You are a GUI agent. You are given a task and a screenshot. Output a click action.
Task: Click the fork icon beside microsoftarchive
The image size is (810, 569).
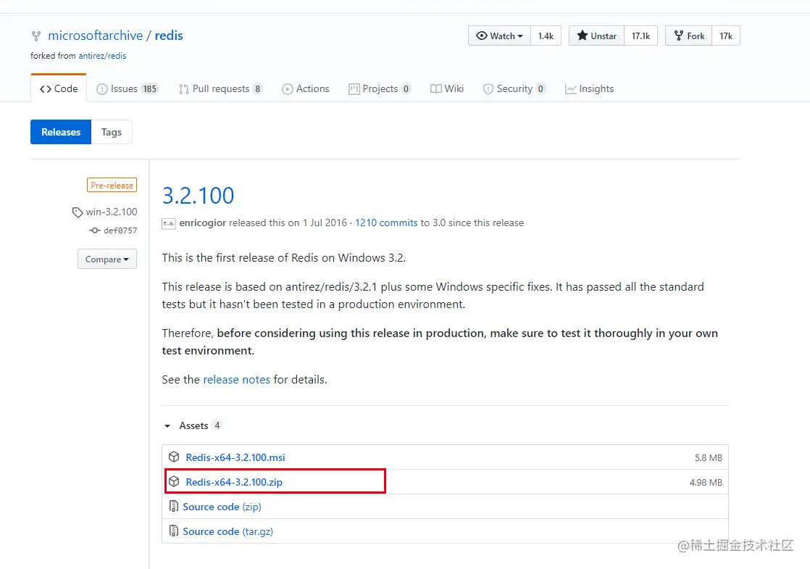pos(36,36)
